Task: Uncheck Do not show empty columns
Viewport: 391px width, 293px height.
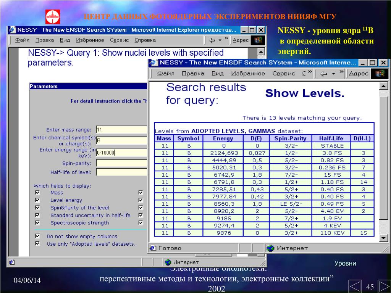Action: point(37,236)
